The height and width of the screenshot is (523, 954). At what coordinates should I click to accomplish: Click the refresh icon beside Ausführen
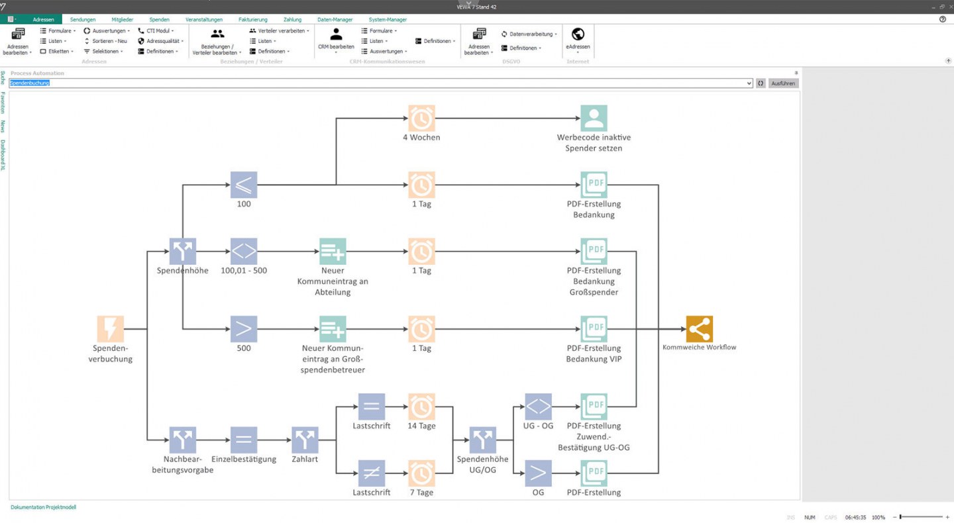tap(761, 83)
